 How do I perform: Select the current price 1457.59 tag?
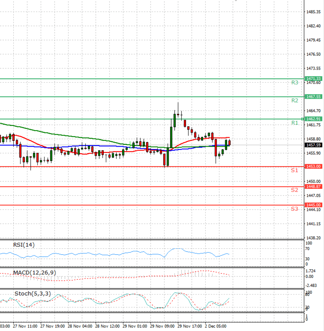point(313,145)
